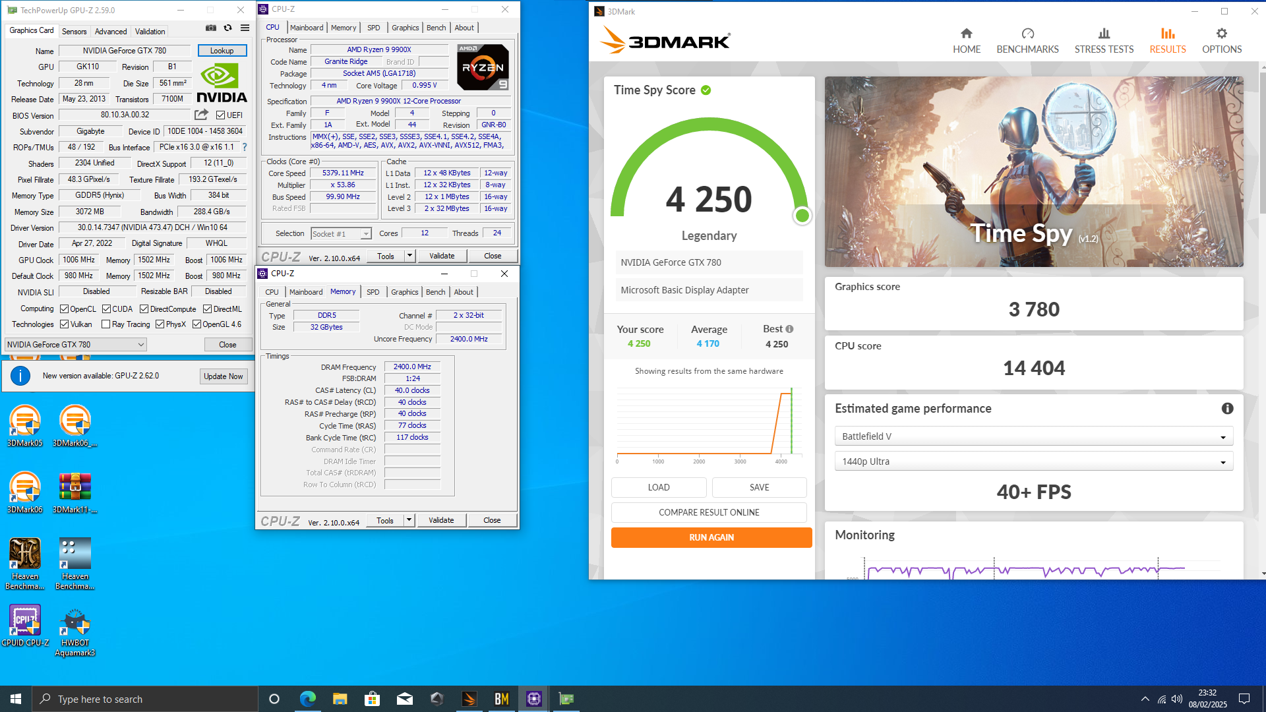Click the taskbar clock and date

[1207, 699]
